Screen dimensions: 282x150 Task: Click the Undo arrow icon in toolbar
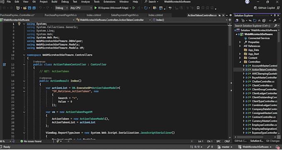(x=41, y=8)
